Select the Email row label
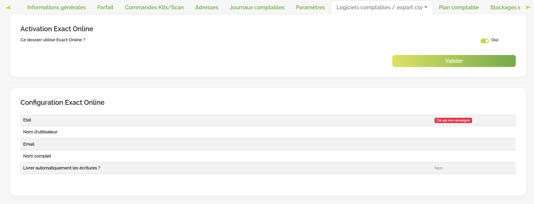The height and width of the screenshot is (204, 534). [29, 144]
